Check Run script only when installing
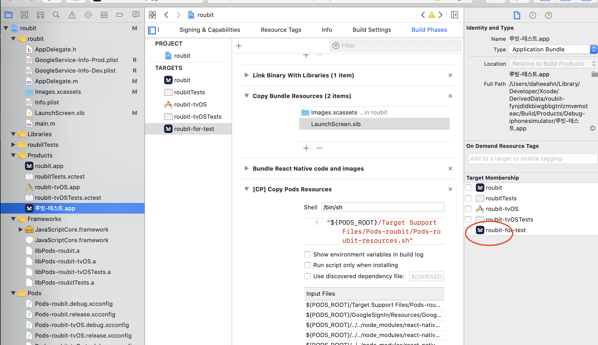The height and width of the screenshot is (345, 598). click(307, 265)
